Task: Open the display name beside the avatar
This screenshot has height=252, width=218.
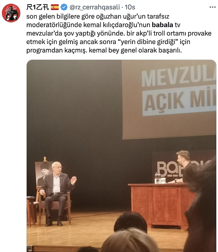Action: click(x=38, y=7)
